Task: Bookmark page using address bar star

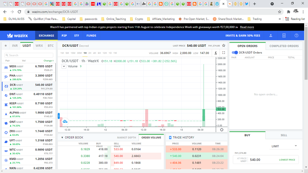Action: pyautogui.click(x=280, y=12)
